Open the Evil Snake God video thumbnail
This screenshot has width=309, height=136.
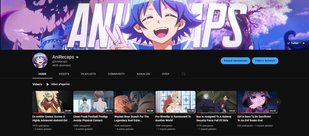[x=257, y=102]
